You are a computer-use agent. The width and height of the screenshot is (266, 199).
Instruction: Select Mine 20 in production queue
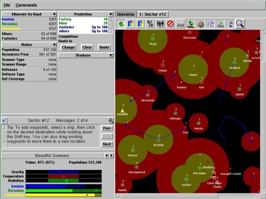click(x=83, y=23)
